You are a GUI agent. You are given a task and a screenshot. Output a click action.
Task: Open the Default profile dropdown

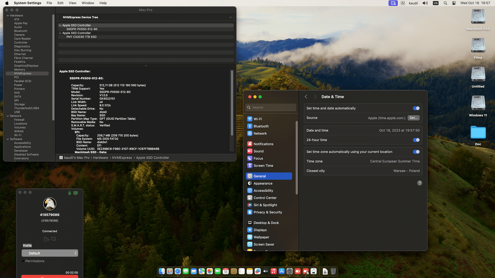tap(50, 253)
